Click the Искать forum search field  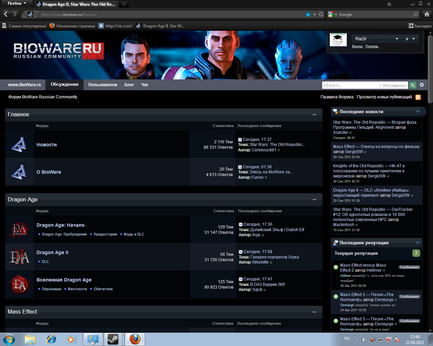click(x=350, y=85)
